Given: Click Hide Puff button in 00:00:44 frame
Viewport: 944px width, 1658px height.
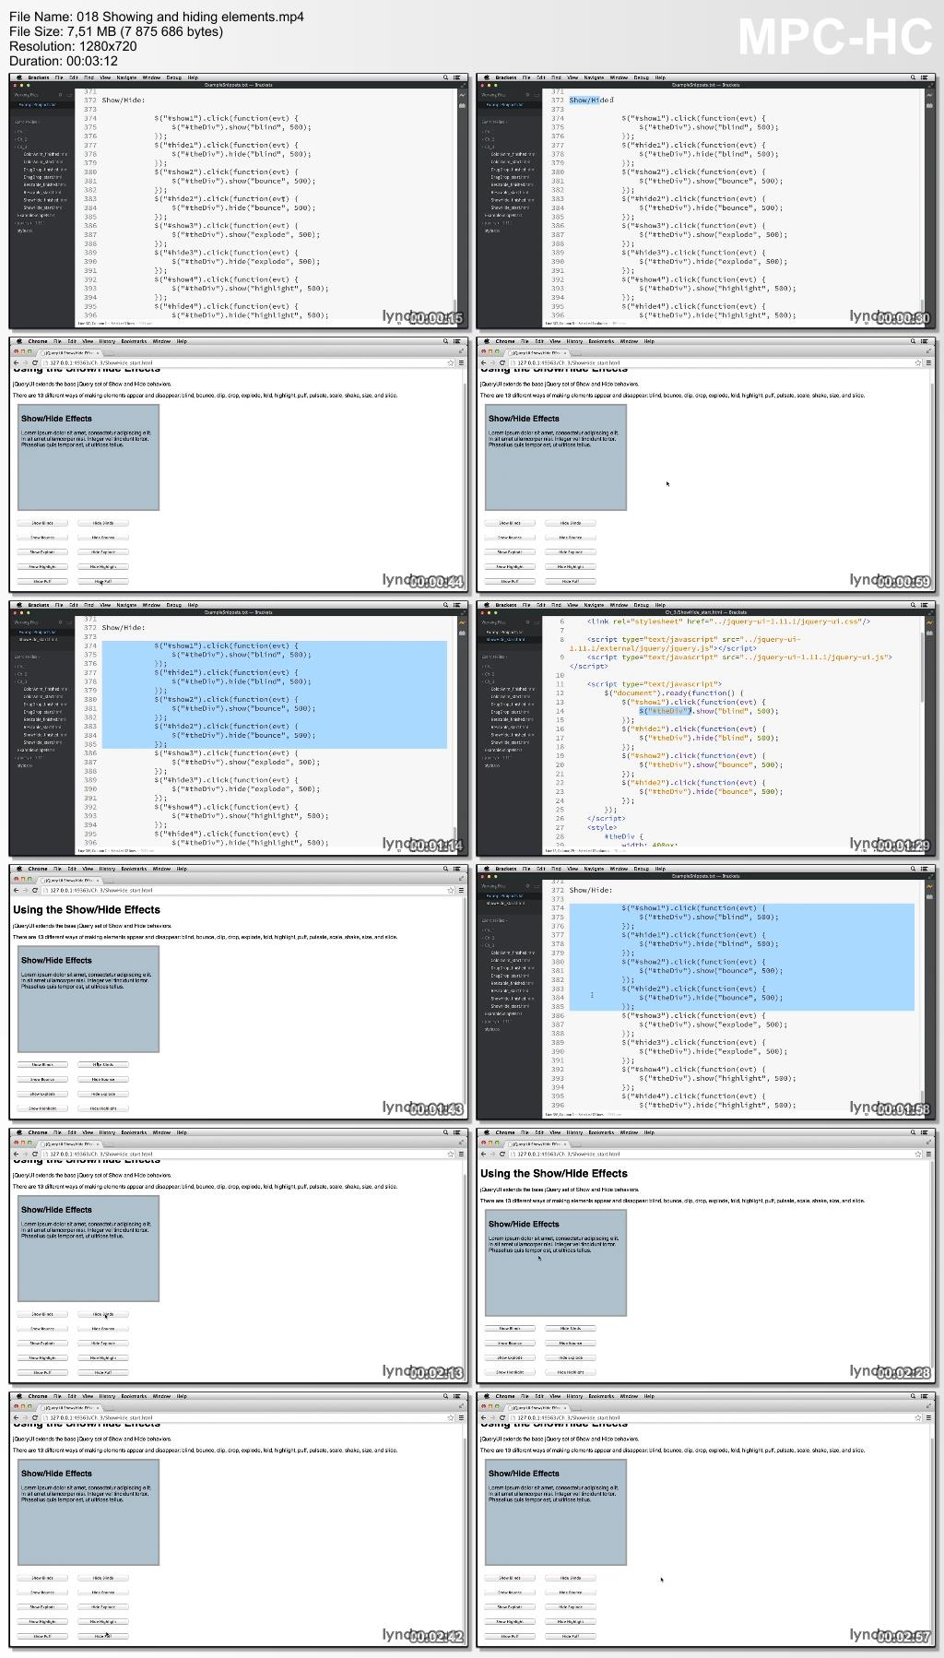Looking at the screenshot, I should (x=103, y=582).
